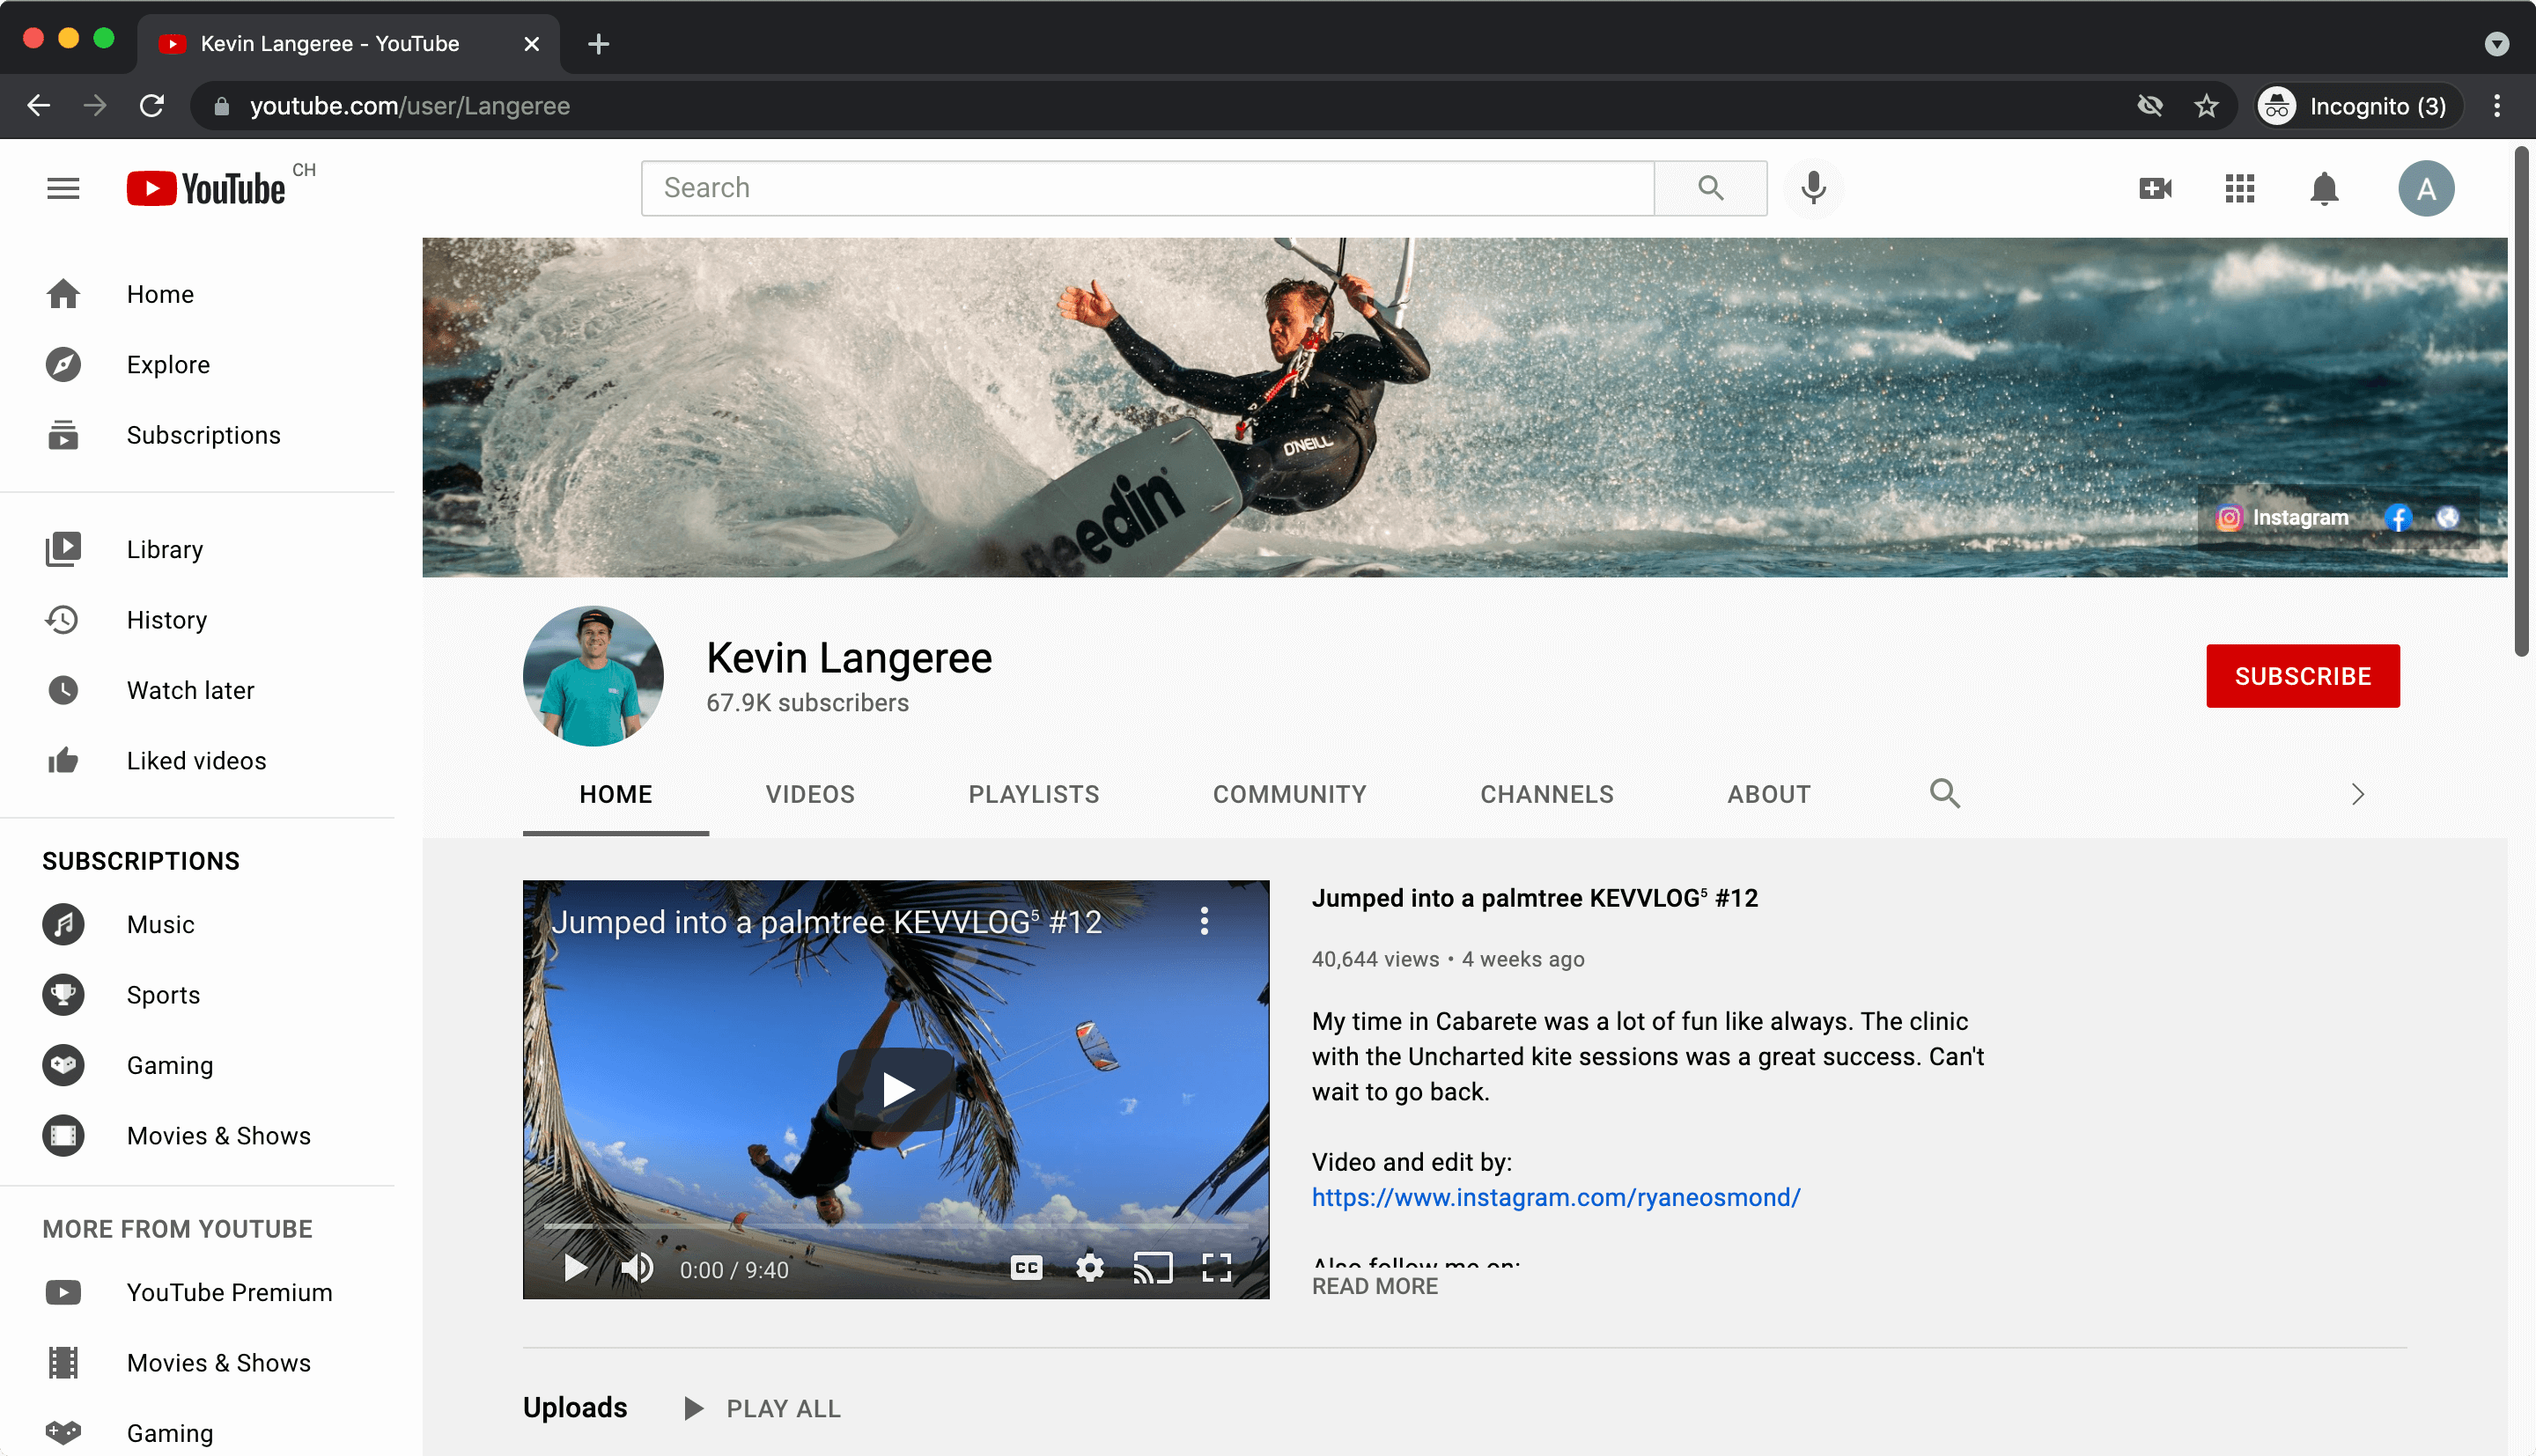This screenshot has width=2536, height=1456.
Task: Click the site lock icon in the address bar
Action: click(221, 106)
